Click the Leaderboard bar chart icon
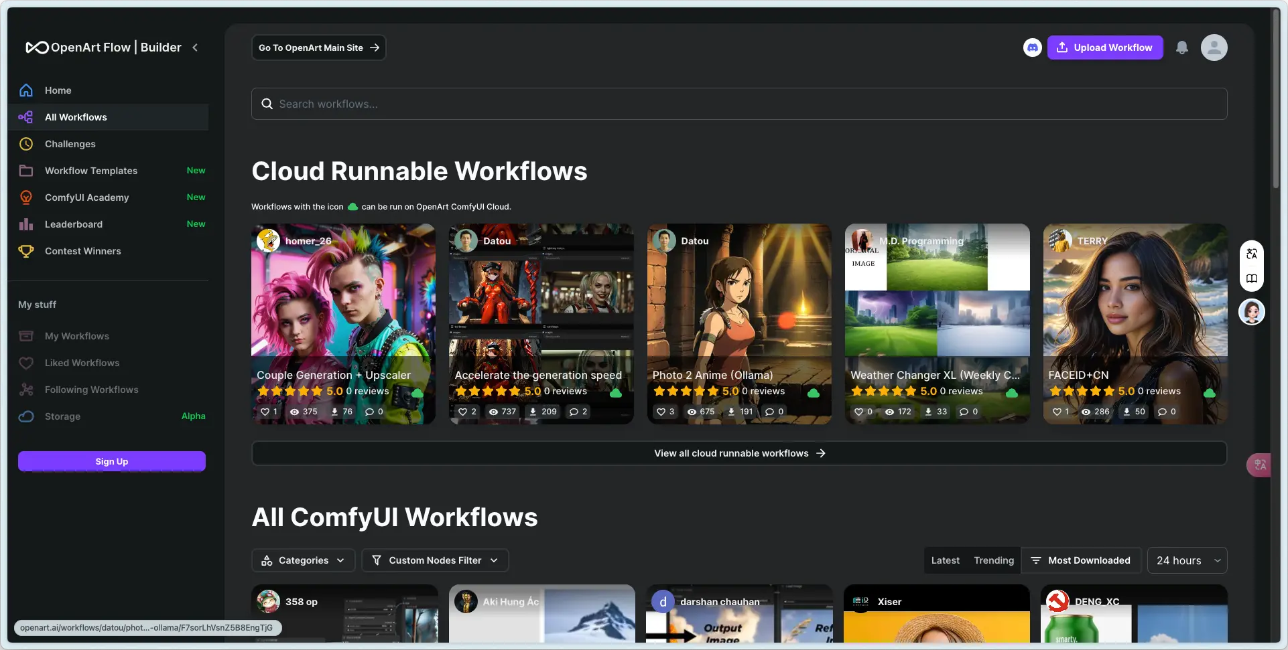 coord(26,224)
